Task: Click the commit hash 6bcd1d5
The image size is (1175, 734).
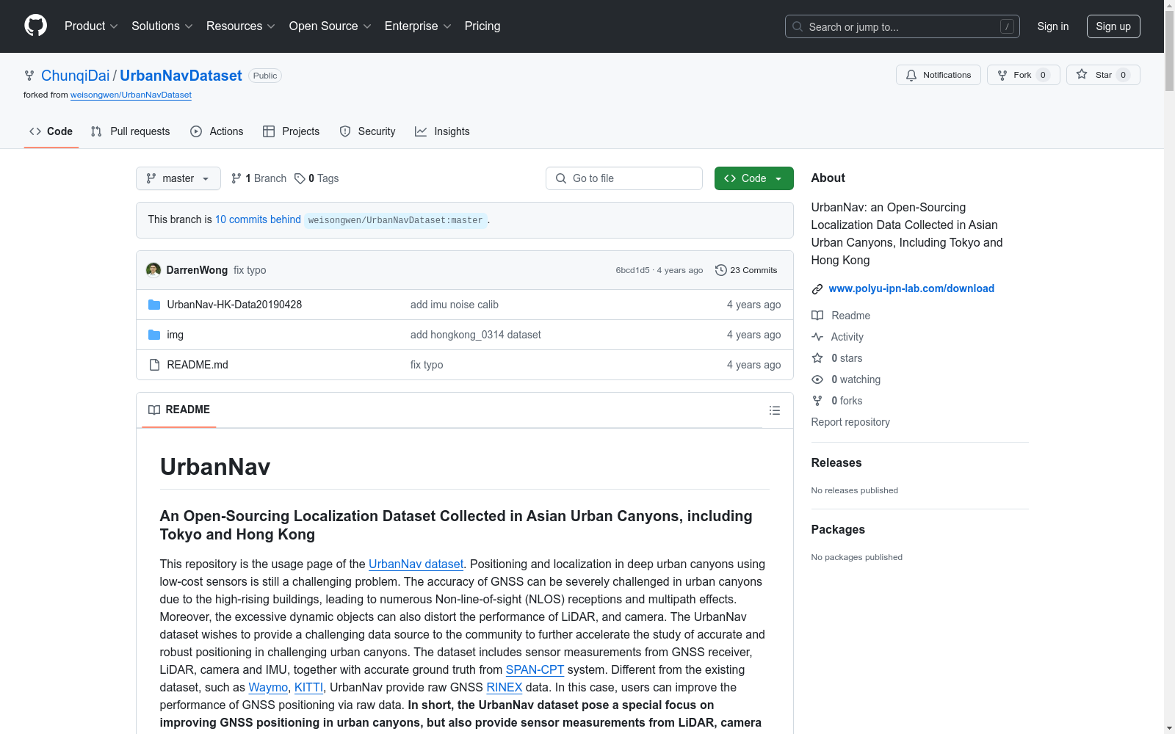Action: click(x=632, y=270)
